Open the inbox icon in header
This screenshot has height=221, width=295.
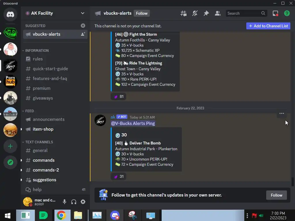tap(275, 13)
